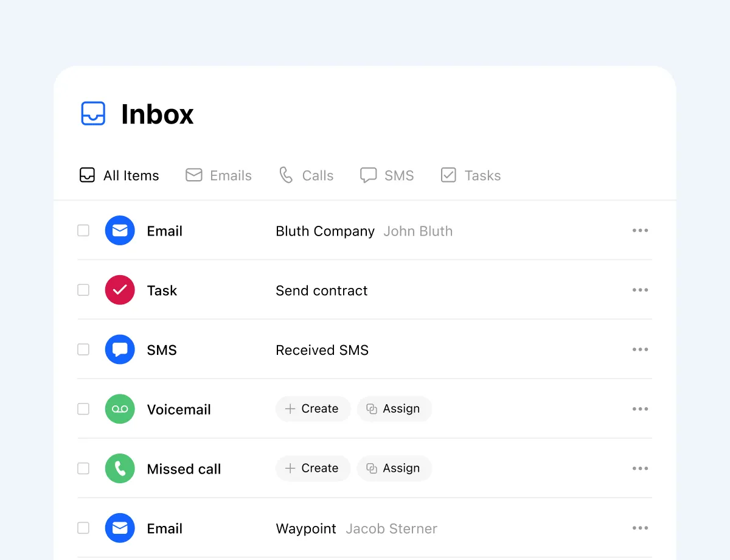Click Assign in the Missed call row

coord(394,469)
